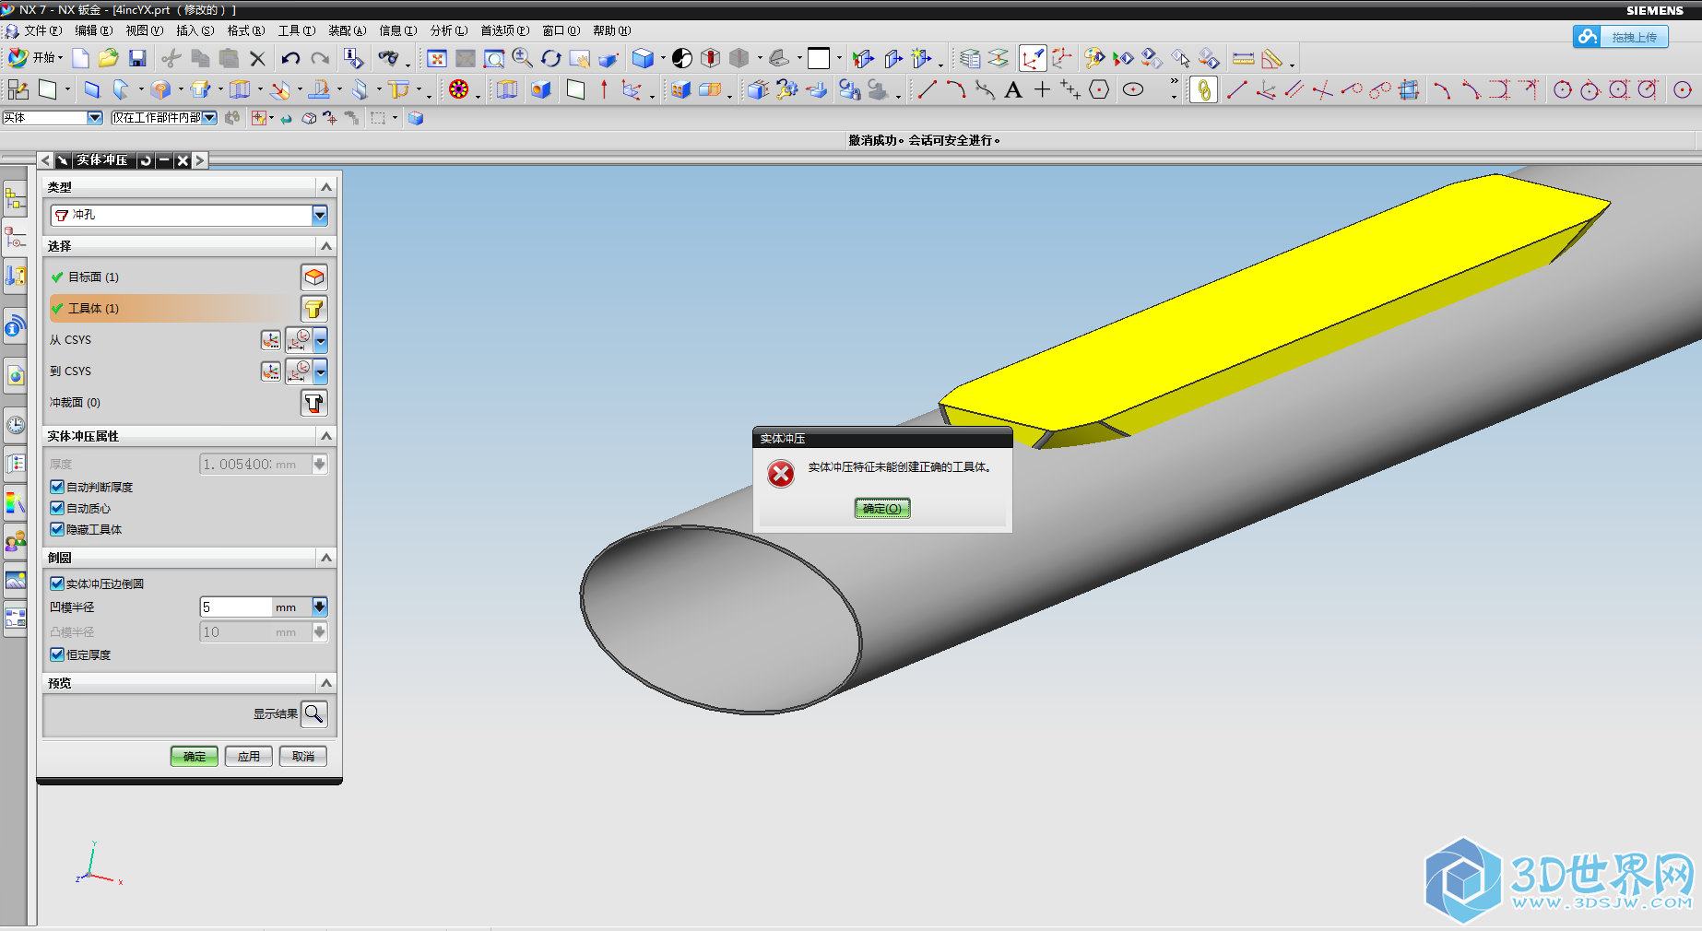
Task: Click the Cancel (取消) button
Action: pos(303,756)
